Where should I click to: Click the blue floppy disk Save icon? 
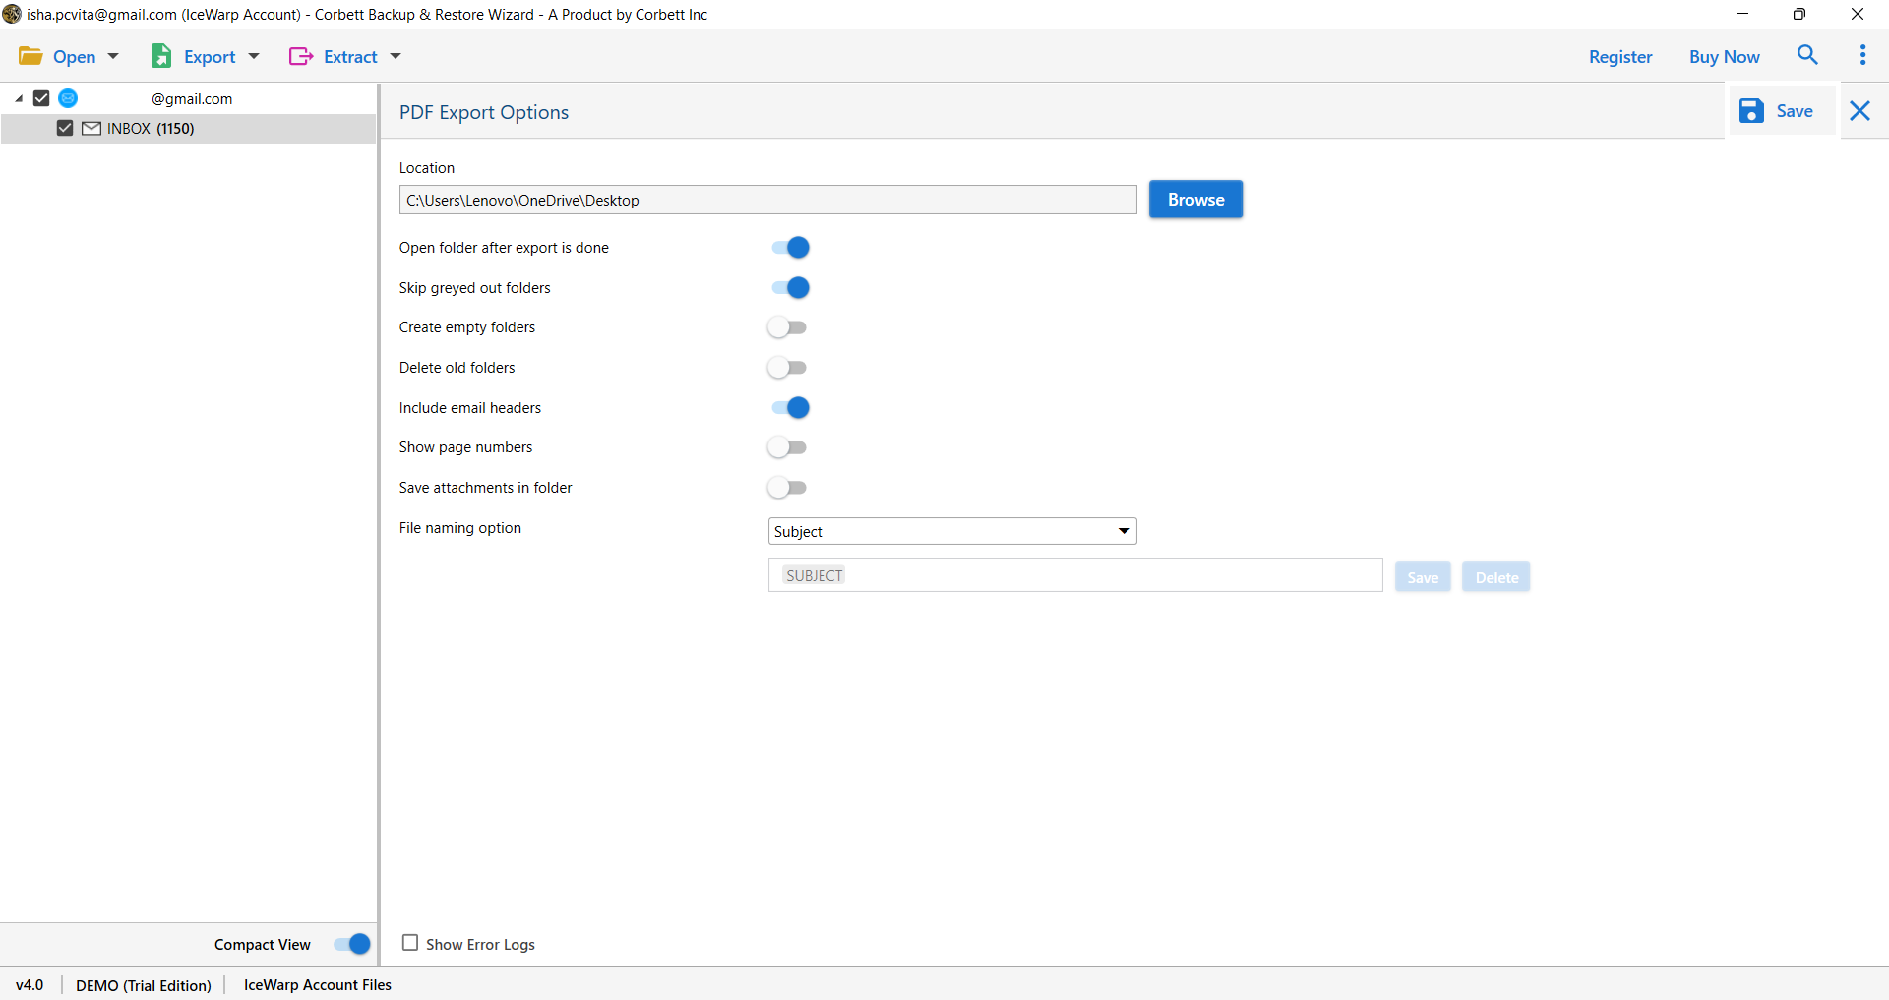[1751, 111]
